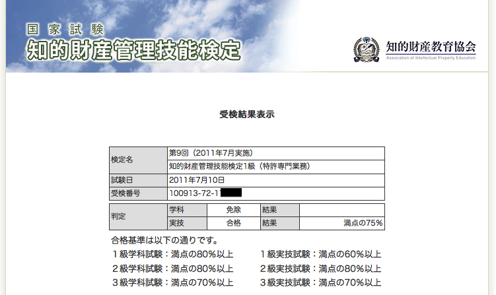Click the 試験日 label cell
The height and width of the screenshot is (295, 496).
pos(138,180)
